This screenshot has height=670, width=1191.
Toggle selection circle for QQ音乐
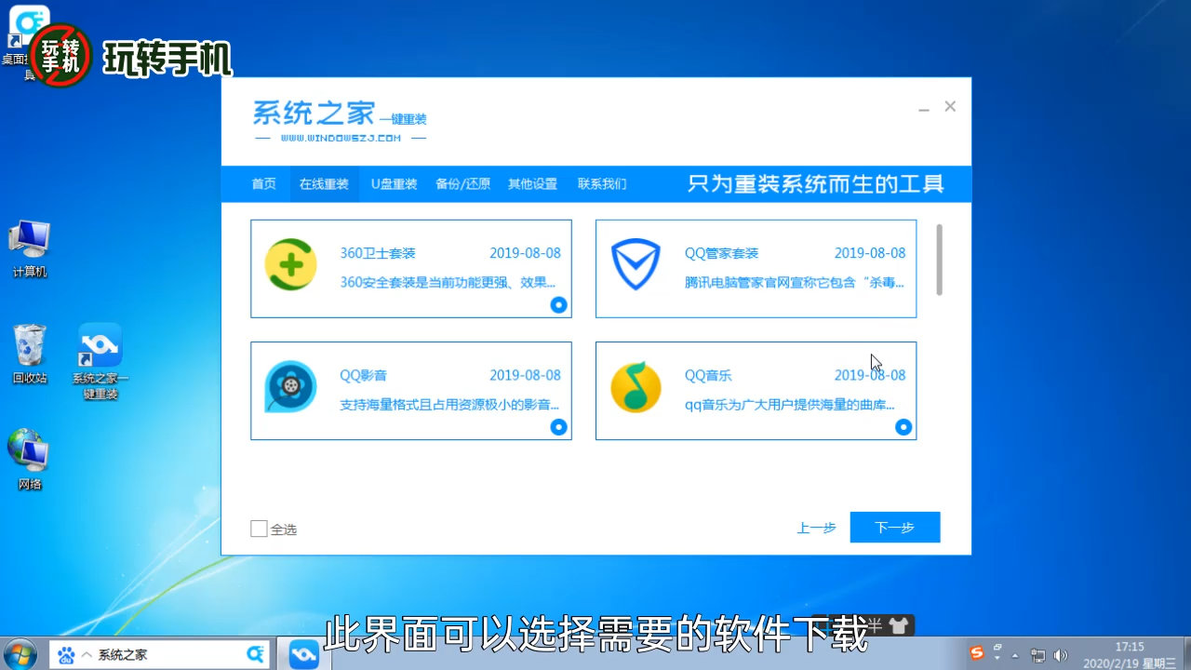pyautogui.click(x=903, y=427)
